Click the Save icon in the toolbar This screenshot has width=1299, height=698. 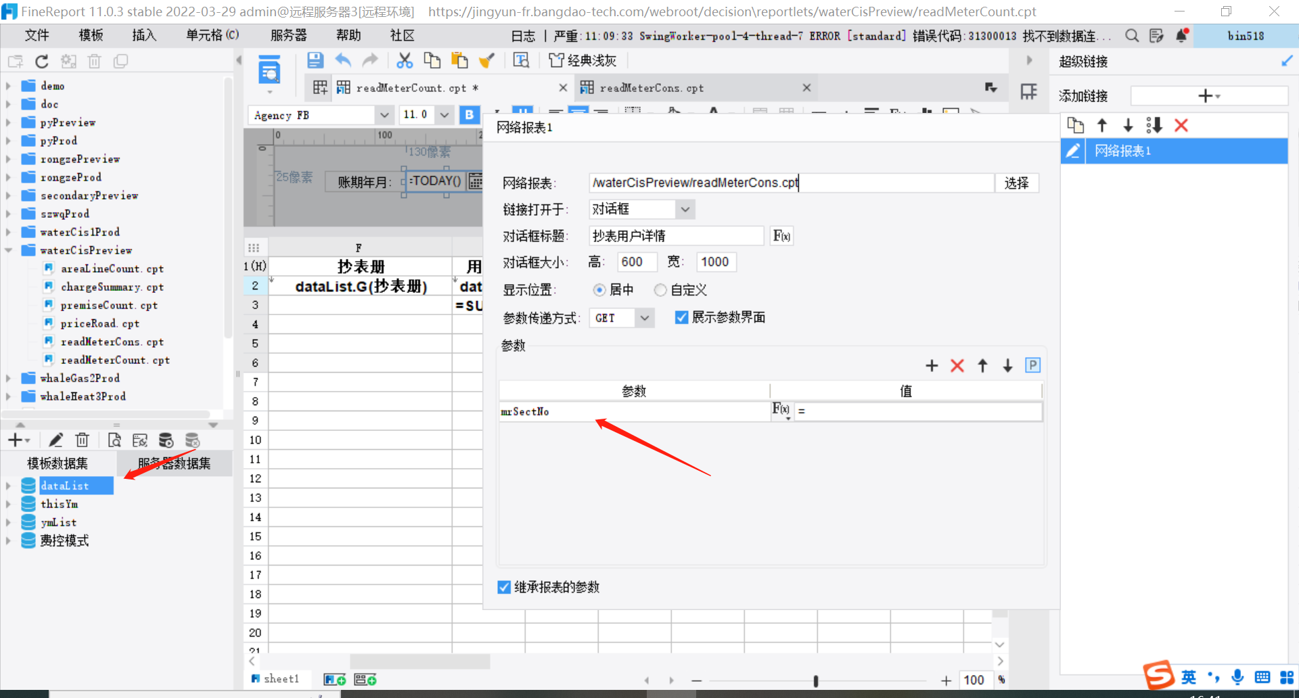315,61
